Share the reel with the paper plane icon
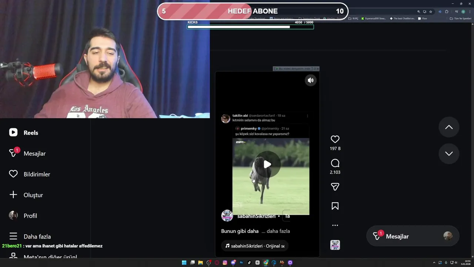The height and width of the screenshot is (267, 474). (x=335, y=187)
